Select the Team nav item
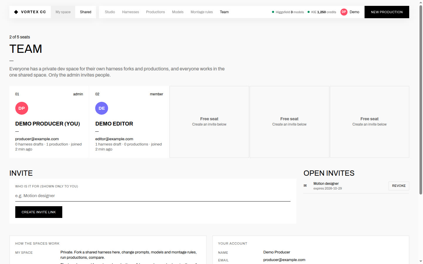Image resolution: width=423 pixels, height=264 pixels. (x=224, y=12)
